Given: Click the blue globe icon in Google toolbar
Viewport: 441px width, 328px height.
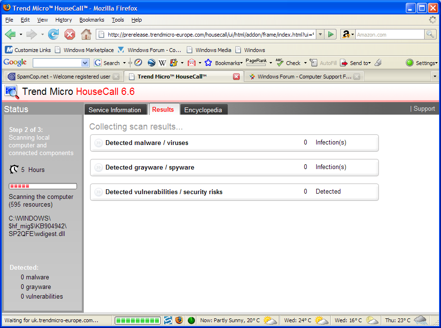Looking at the screenshot, I should click(x=152, y=63).
